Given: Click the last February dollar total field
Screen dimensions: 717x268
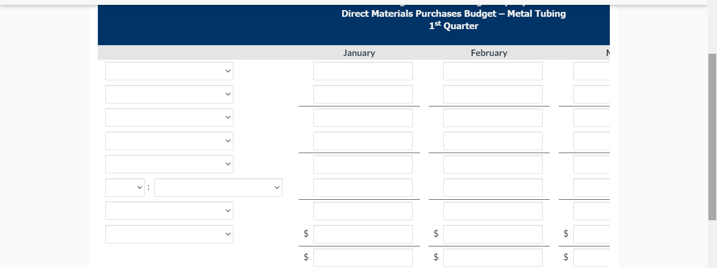Looking at the screenshot, I should coord(493,258).
